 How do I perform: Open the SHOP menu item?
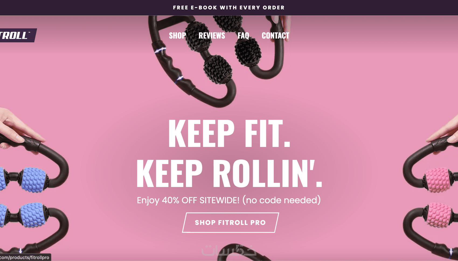tap(177, 36)
